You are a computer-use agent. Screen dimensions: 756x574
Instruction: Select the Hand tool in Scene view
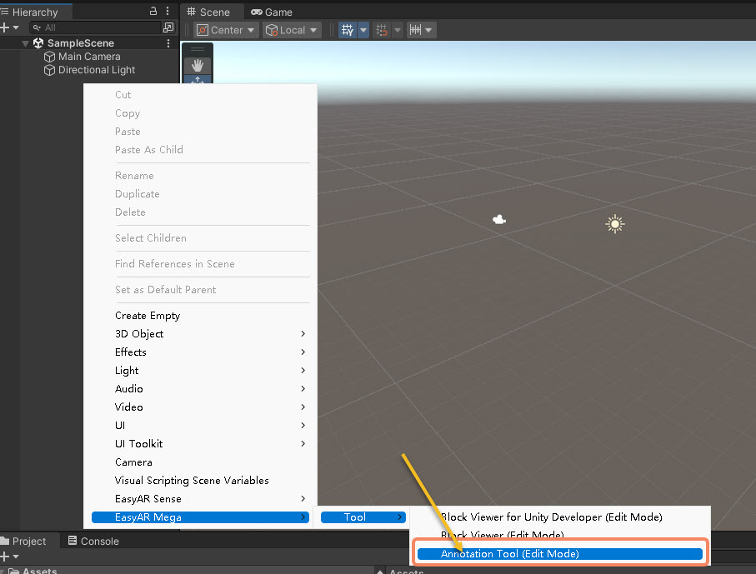pos(198,65)
